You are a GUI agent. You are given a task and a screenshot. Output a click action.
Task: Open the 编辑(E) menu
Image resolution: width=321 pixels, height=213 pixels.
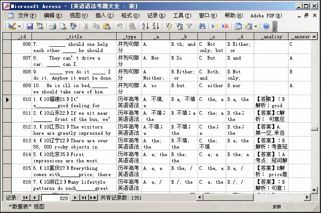click(x=53, y=16)
